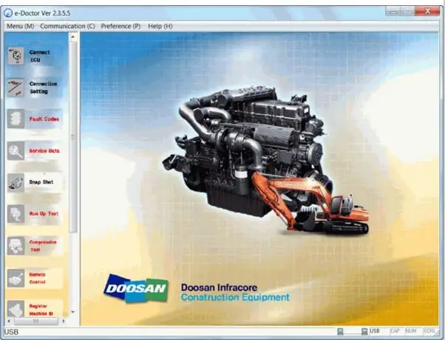445x340 pixels.
Task: Click the Service Data label
Action: tap(44, 150)
